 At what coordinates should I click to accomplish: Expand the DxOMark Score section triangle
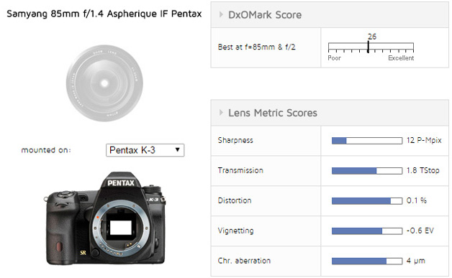[x=221, y=14]
